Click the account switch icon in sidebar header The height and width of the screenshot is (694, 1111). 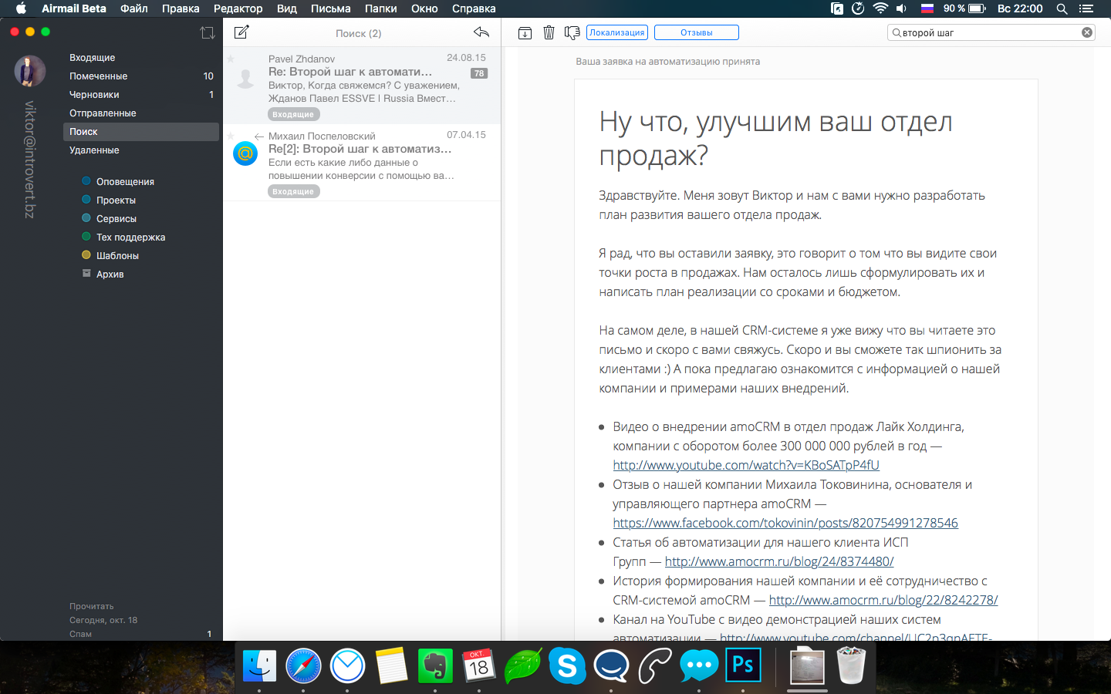(208, 32)
